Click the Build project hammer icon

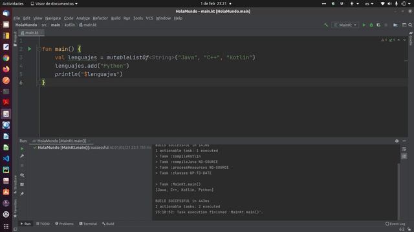point(326,25)
